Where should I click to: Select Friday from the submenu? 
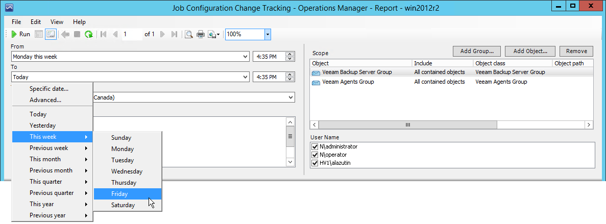coord(119,194)
